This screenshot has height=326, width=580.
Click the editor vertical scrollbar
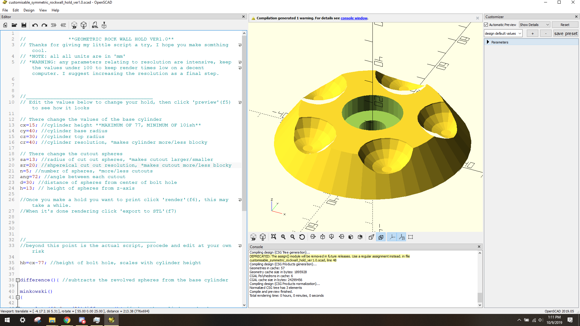[x=244, y=121]
